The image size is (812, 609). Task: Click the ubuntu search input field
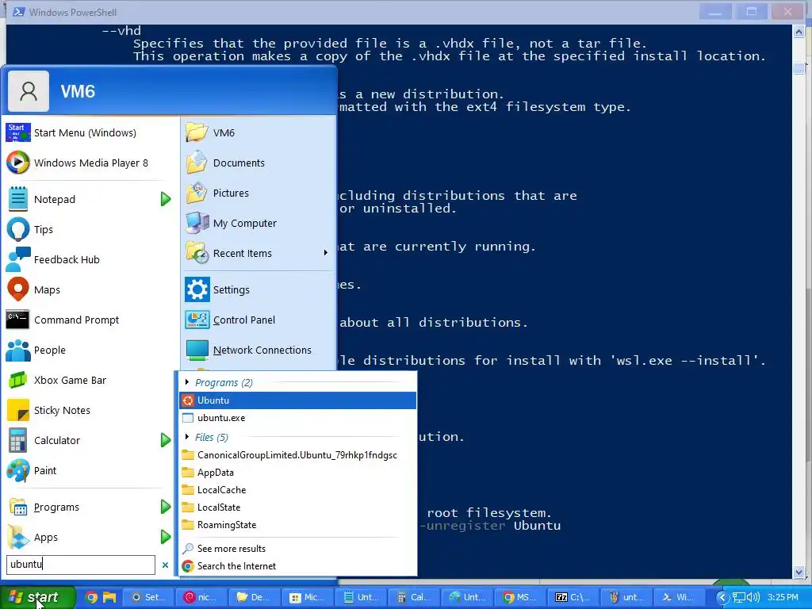81,565
